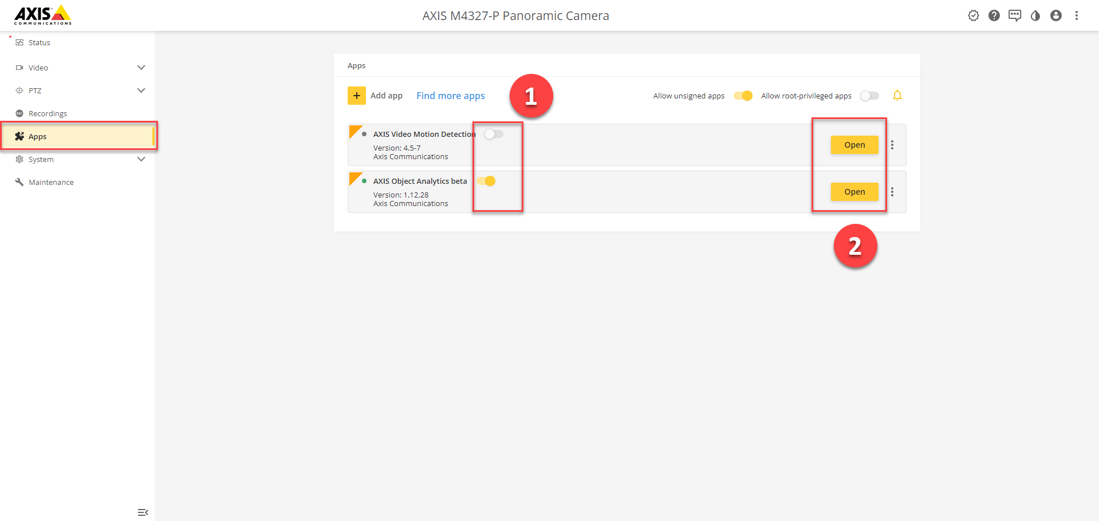Click the AXIS Object Analytics beta title
The width and height of the screenshot is (1099, 521).
(420, 181)
